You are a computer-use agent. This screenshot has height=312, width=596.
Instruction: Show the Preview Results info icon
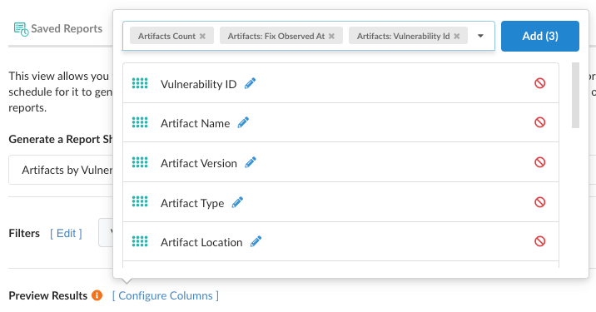click(97, 295)
